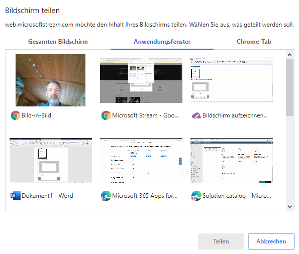299x254 pixels.
Task: Click the Word icon beside Dokument1
Action: (16, 196)
